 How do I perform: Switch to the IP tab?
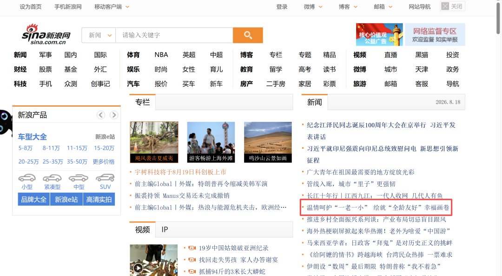(165, 229)
